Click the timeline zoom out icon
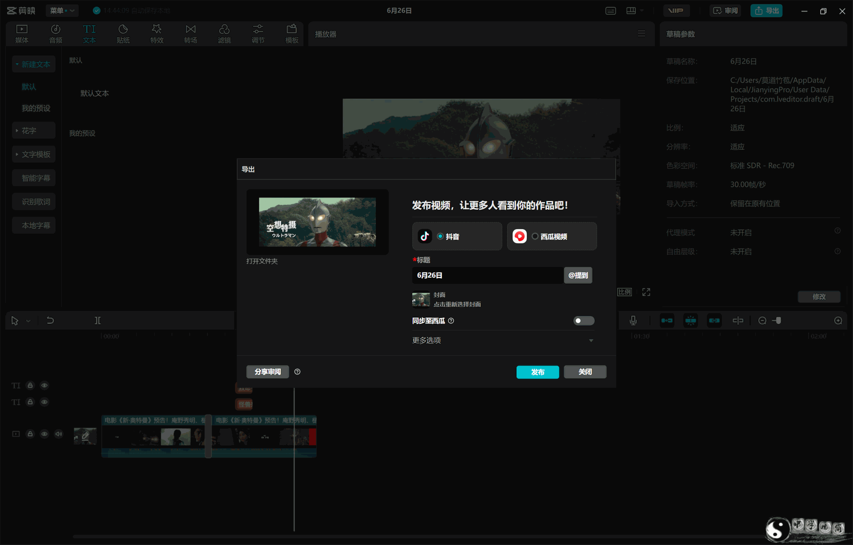Viewport: 853px width, 545px height. coord(762,320)
